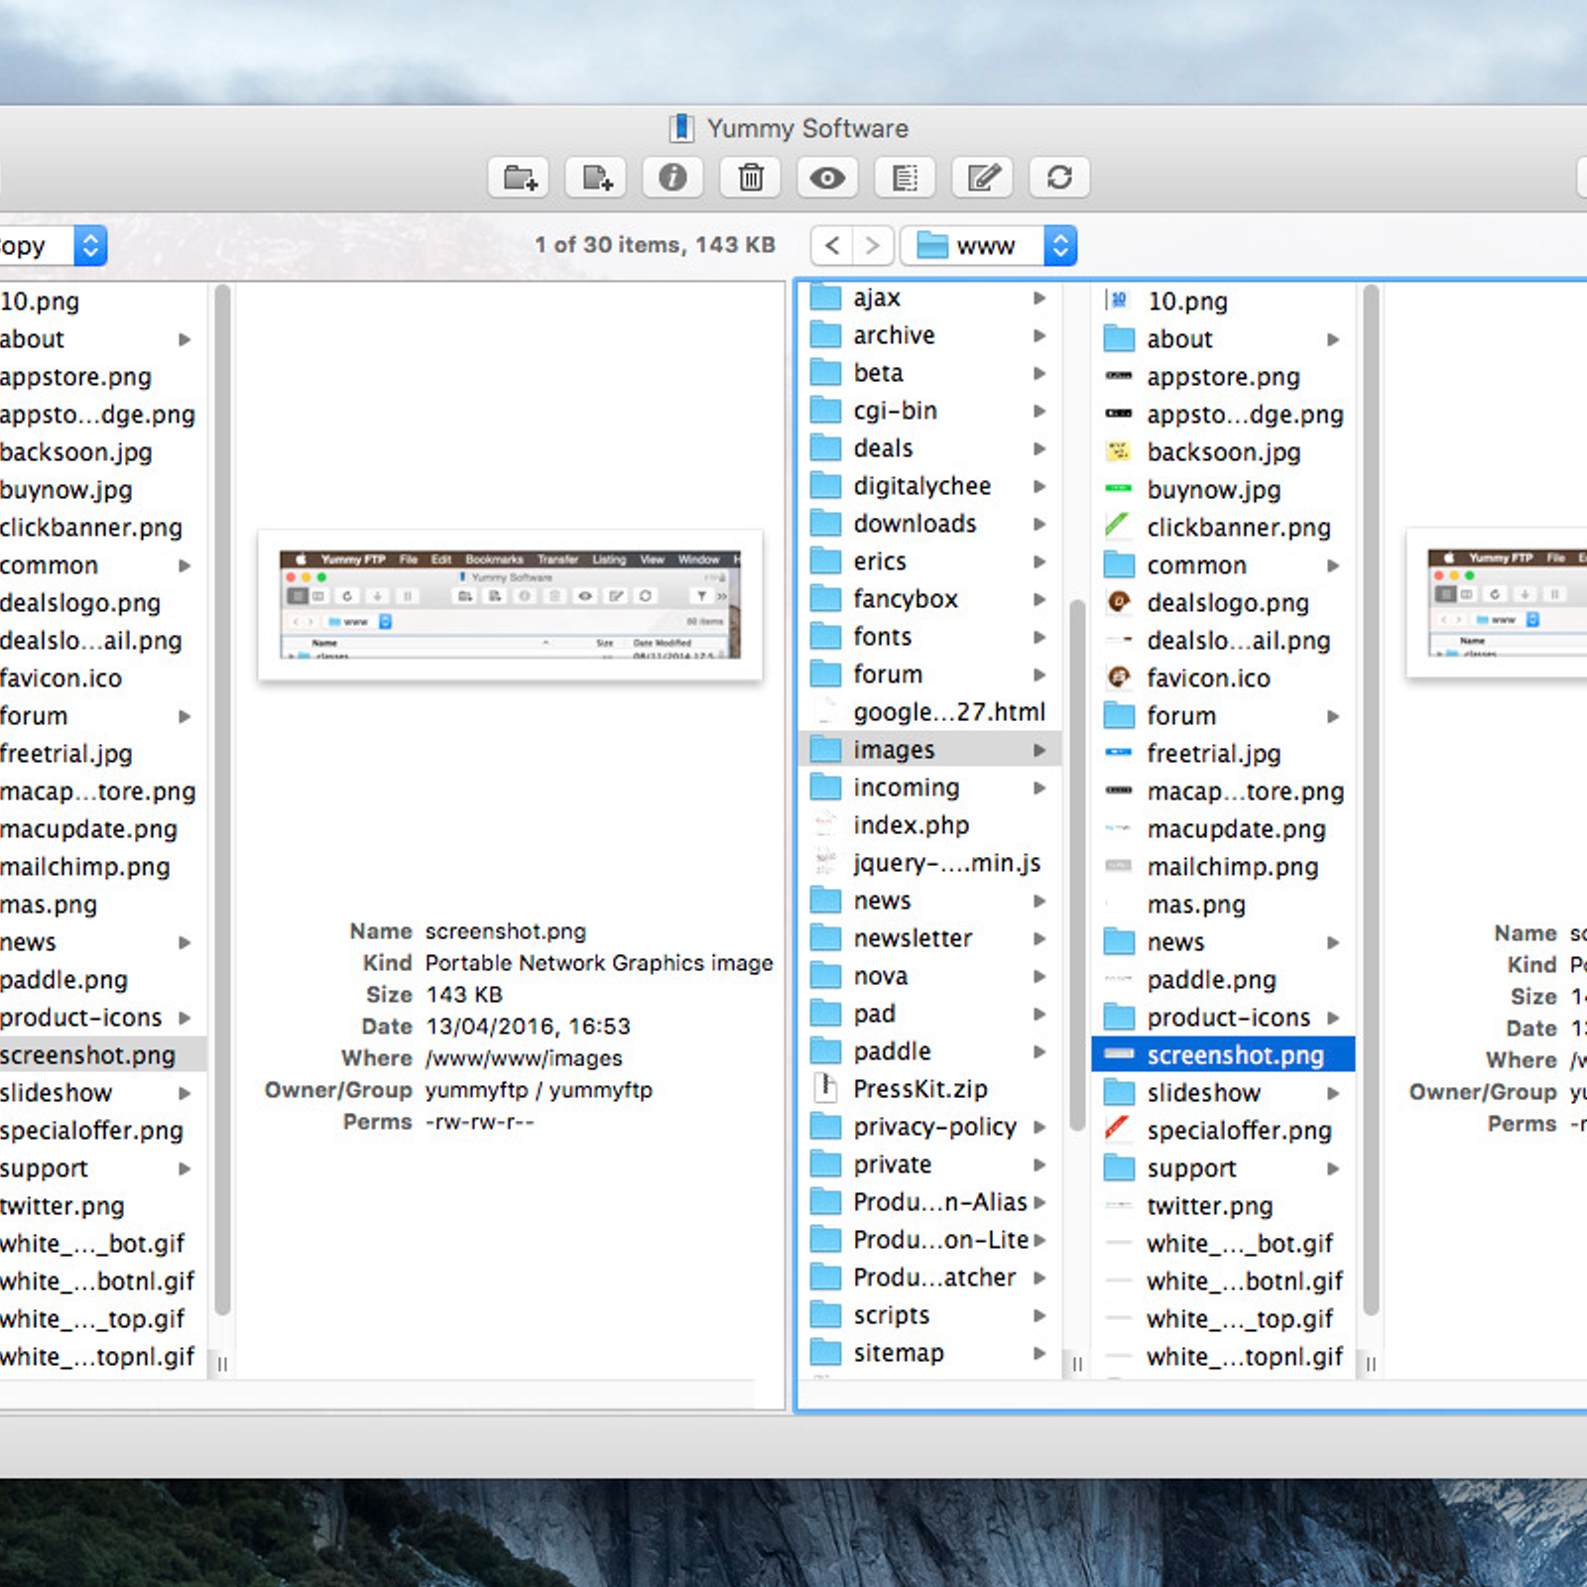This screenshot has height=1587, width=1587.
Task: Toggle preview with the eye icon
Action: (827, 178)
